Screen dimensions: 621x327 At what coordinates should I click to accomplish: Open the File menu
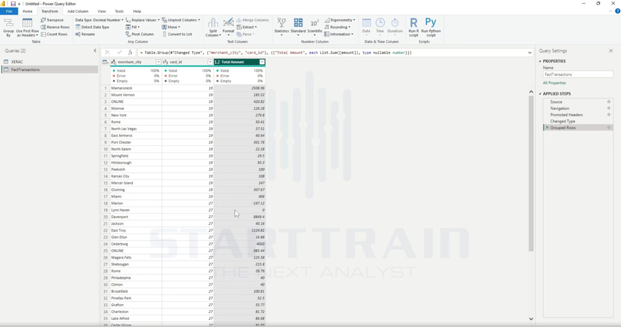pyautogui.click(x=9, y=11)
